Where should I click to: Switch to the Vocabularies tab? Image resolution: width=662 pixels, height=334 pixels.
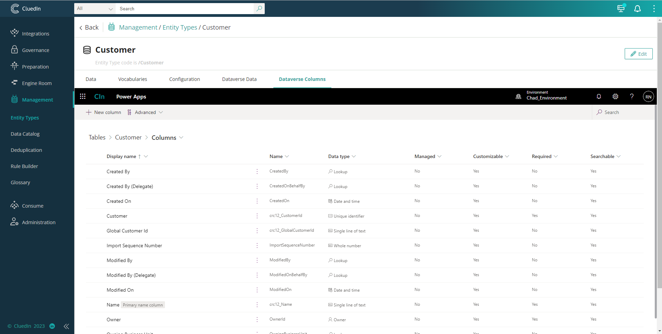[x=132, y=79]
